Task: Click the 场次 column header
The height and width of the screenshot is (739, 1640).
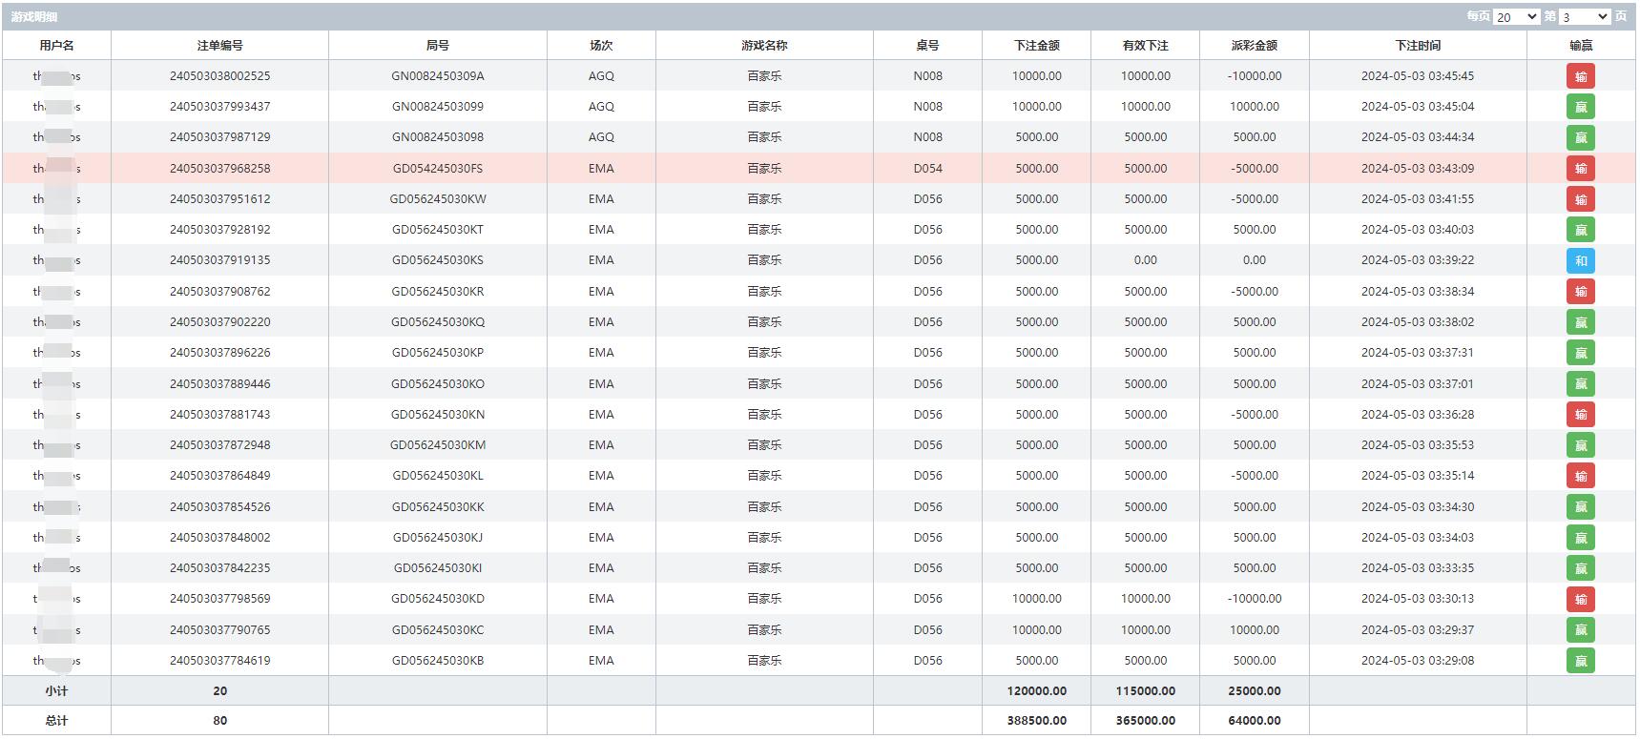Action: tap(601, 45)
